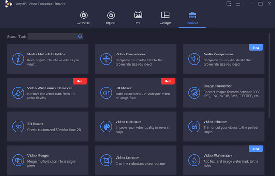The width and height of the screenshot is (275, 176).
Task: Click the GIF Maker icon
Action: (106, 93)
